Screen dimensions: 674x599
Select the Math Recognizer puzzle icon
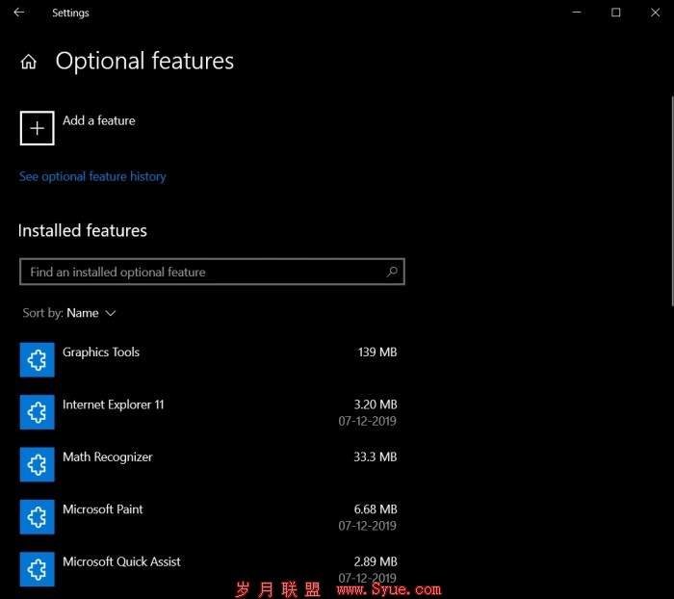(37, 464)
